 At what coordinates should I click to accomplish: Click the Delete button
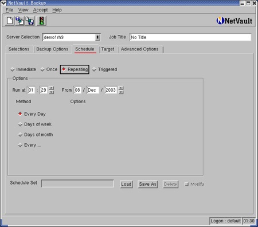pos(170,184)
